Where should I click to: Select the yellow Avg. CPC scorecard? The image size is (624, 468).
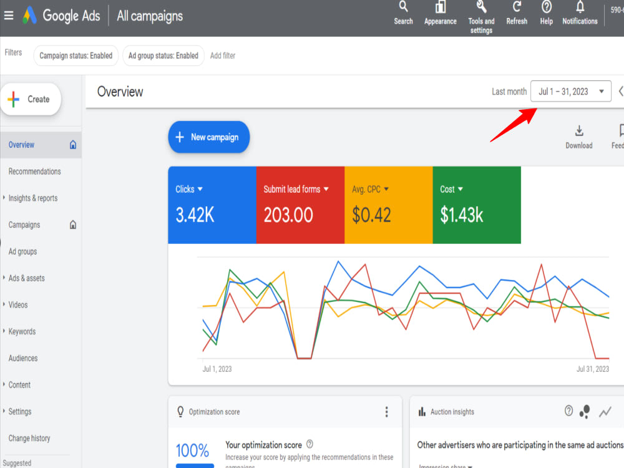point(388,205)
